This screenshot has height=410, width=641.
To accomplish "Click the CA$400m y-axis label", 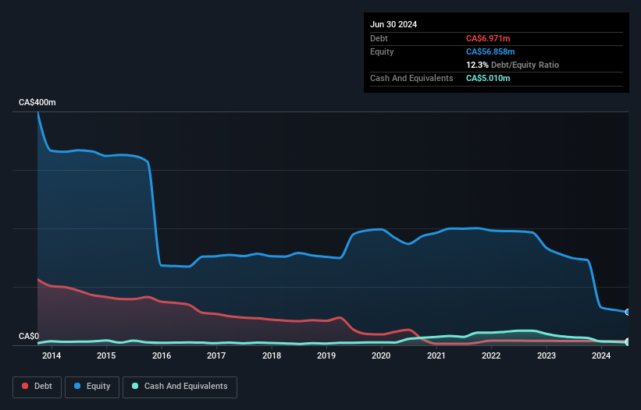I will [x=37, y=102].
